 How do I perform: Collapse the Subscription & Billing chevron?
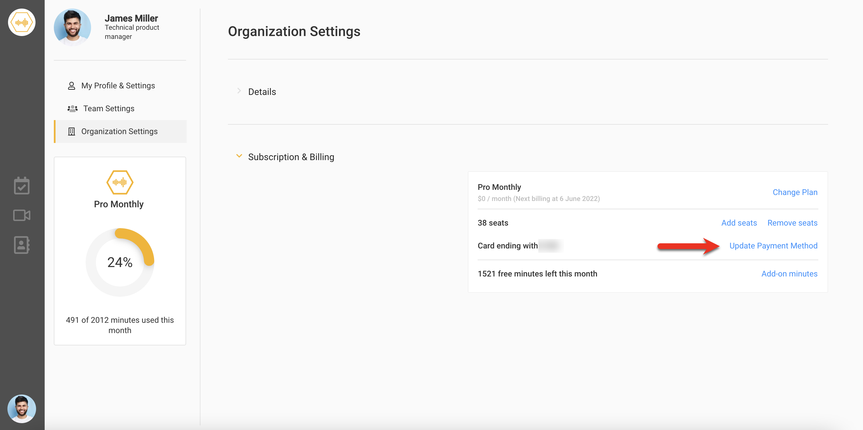click(x=239, y=156)
